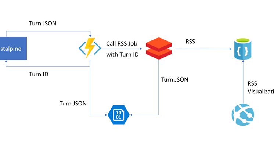The height and width of the screenshot is (154, 274).
Task: Click the arrowhead entering Blob storage from the left
Action: tap(105, 115)
